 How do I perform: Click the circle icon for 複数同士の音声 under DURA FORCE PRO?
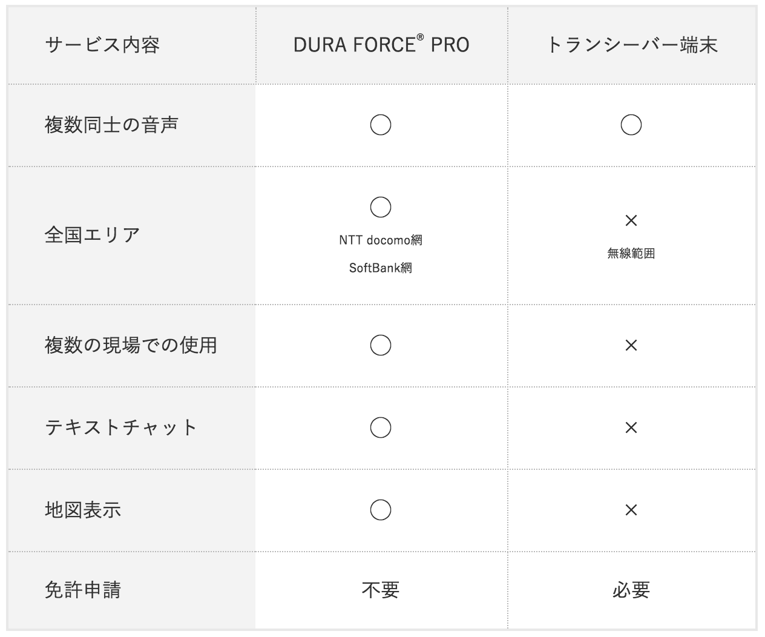[381, 125]
